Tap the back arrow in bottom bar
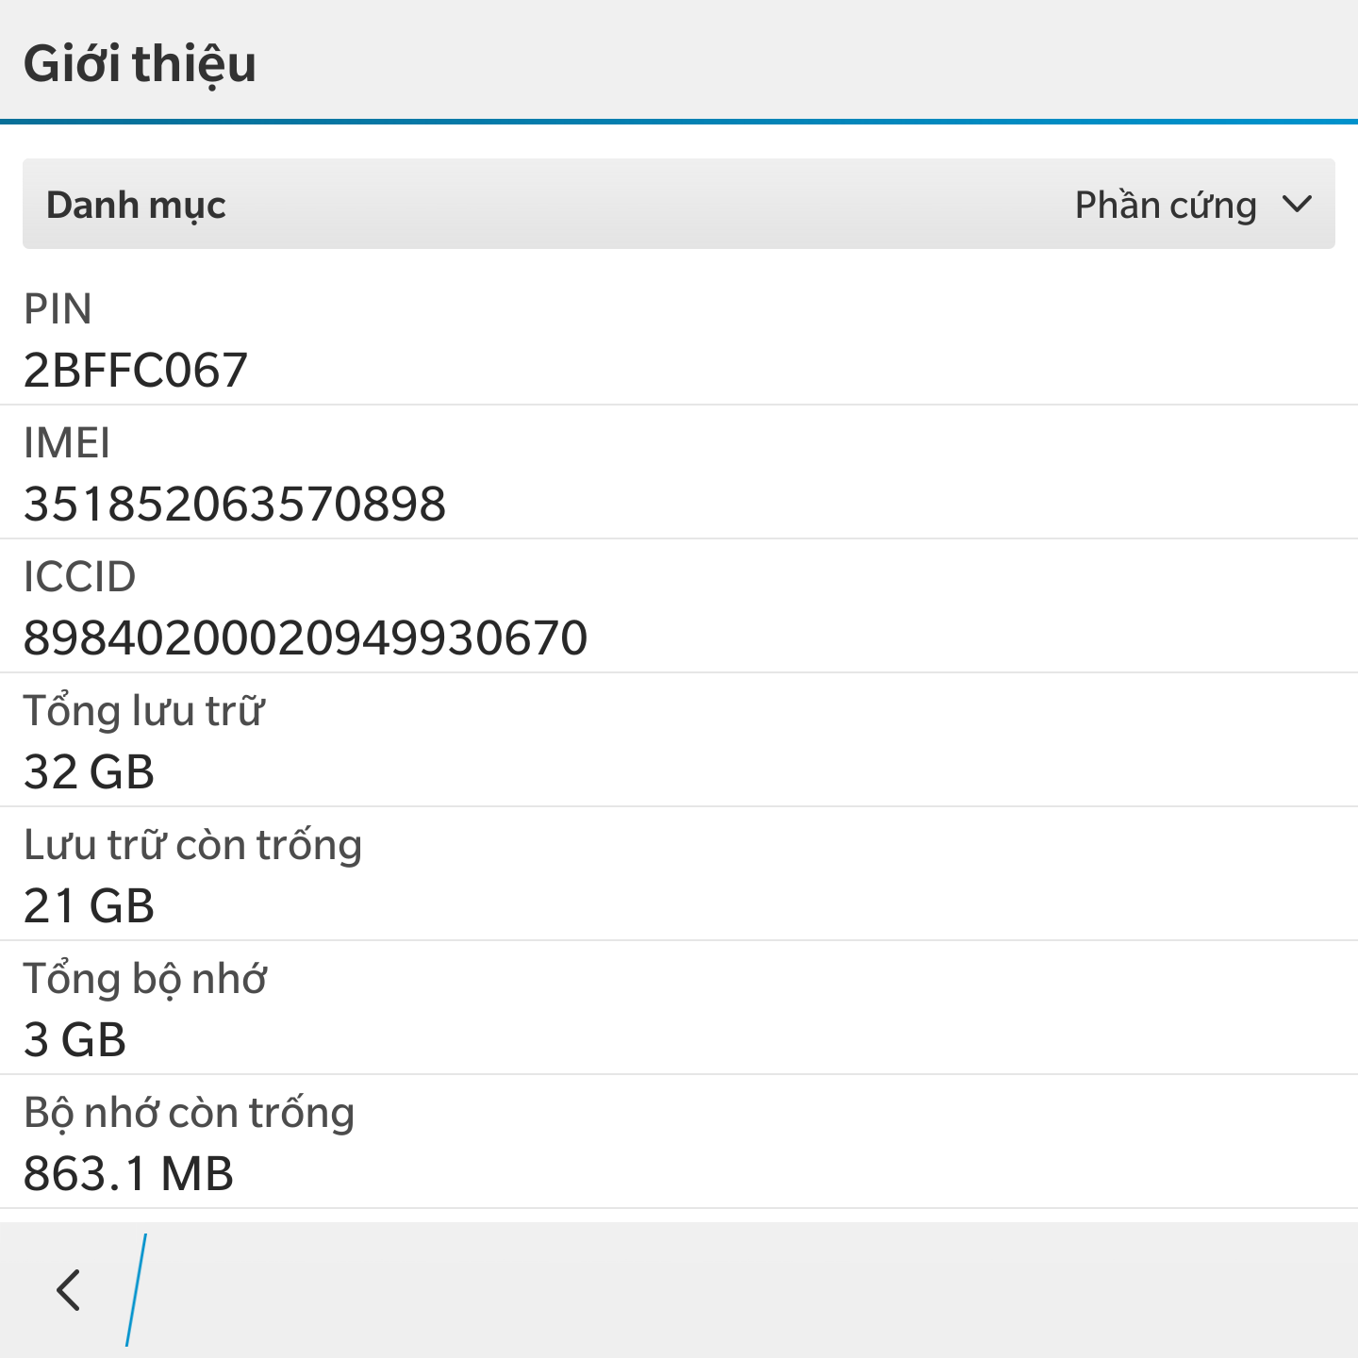The width and height of the screenshot is (1358, 1358). 69,1289
